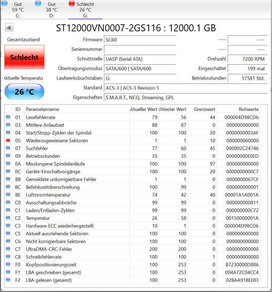Viewport: 272px width, 292px height.
Task: Click the Übertragungsmodus field SATA/600
Action: coord(140,68)
